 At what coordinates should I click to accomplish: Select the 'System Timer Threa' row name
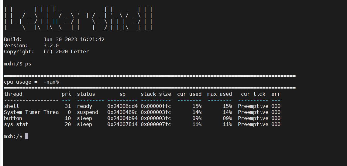coord(31,112)
